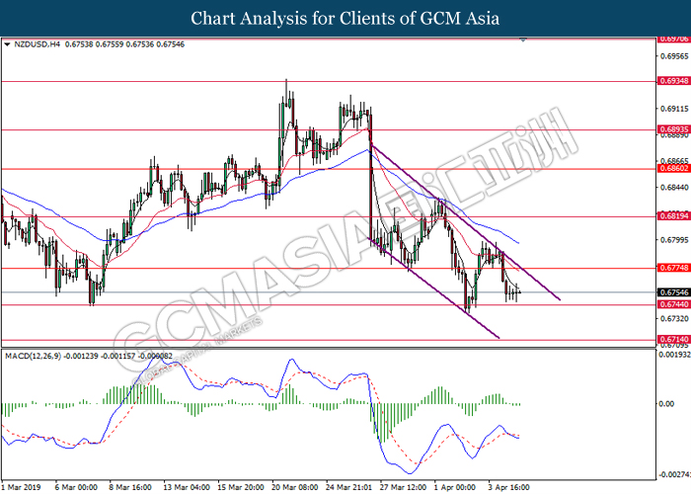
Task: Click the 0.69706 top price label
Action: (674, 40)
